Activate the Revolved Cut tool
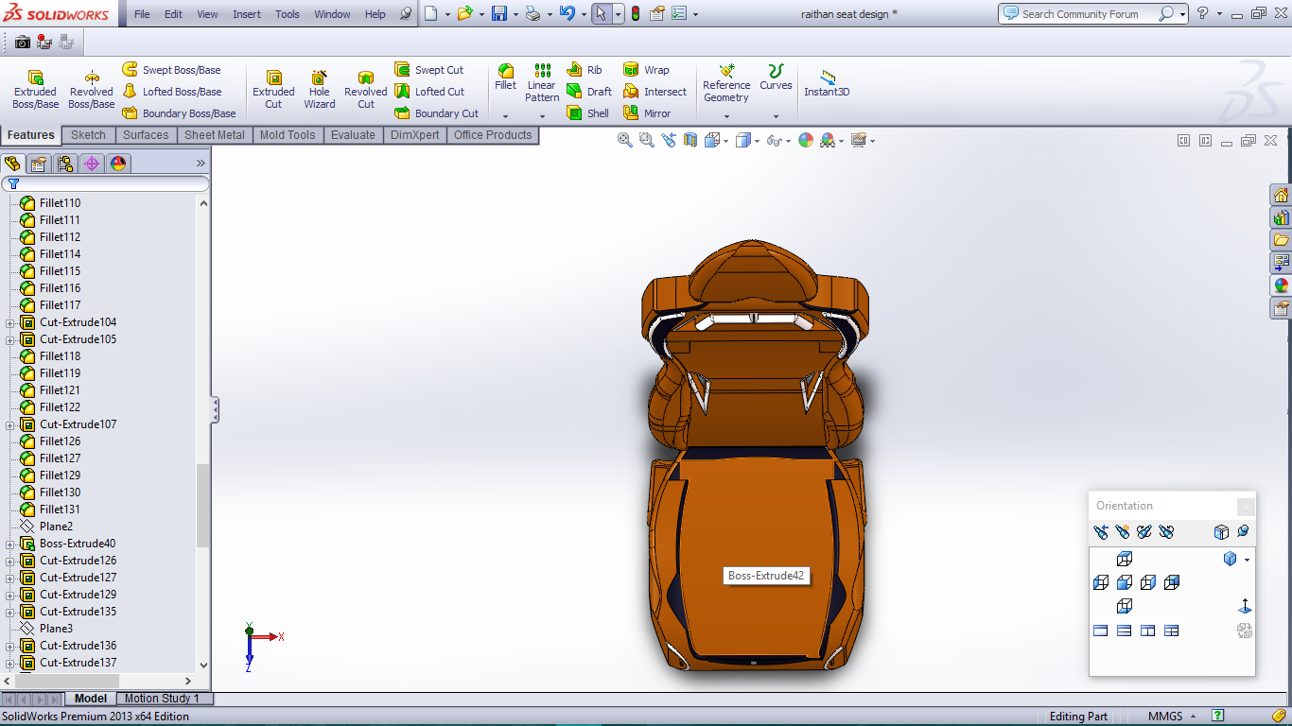The image size is (1292, 726). (x=366, y=90)
